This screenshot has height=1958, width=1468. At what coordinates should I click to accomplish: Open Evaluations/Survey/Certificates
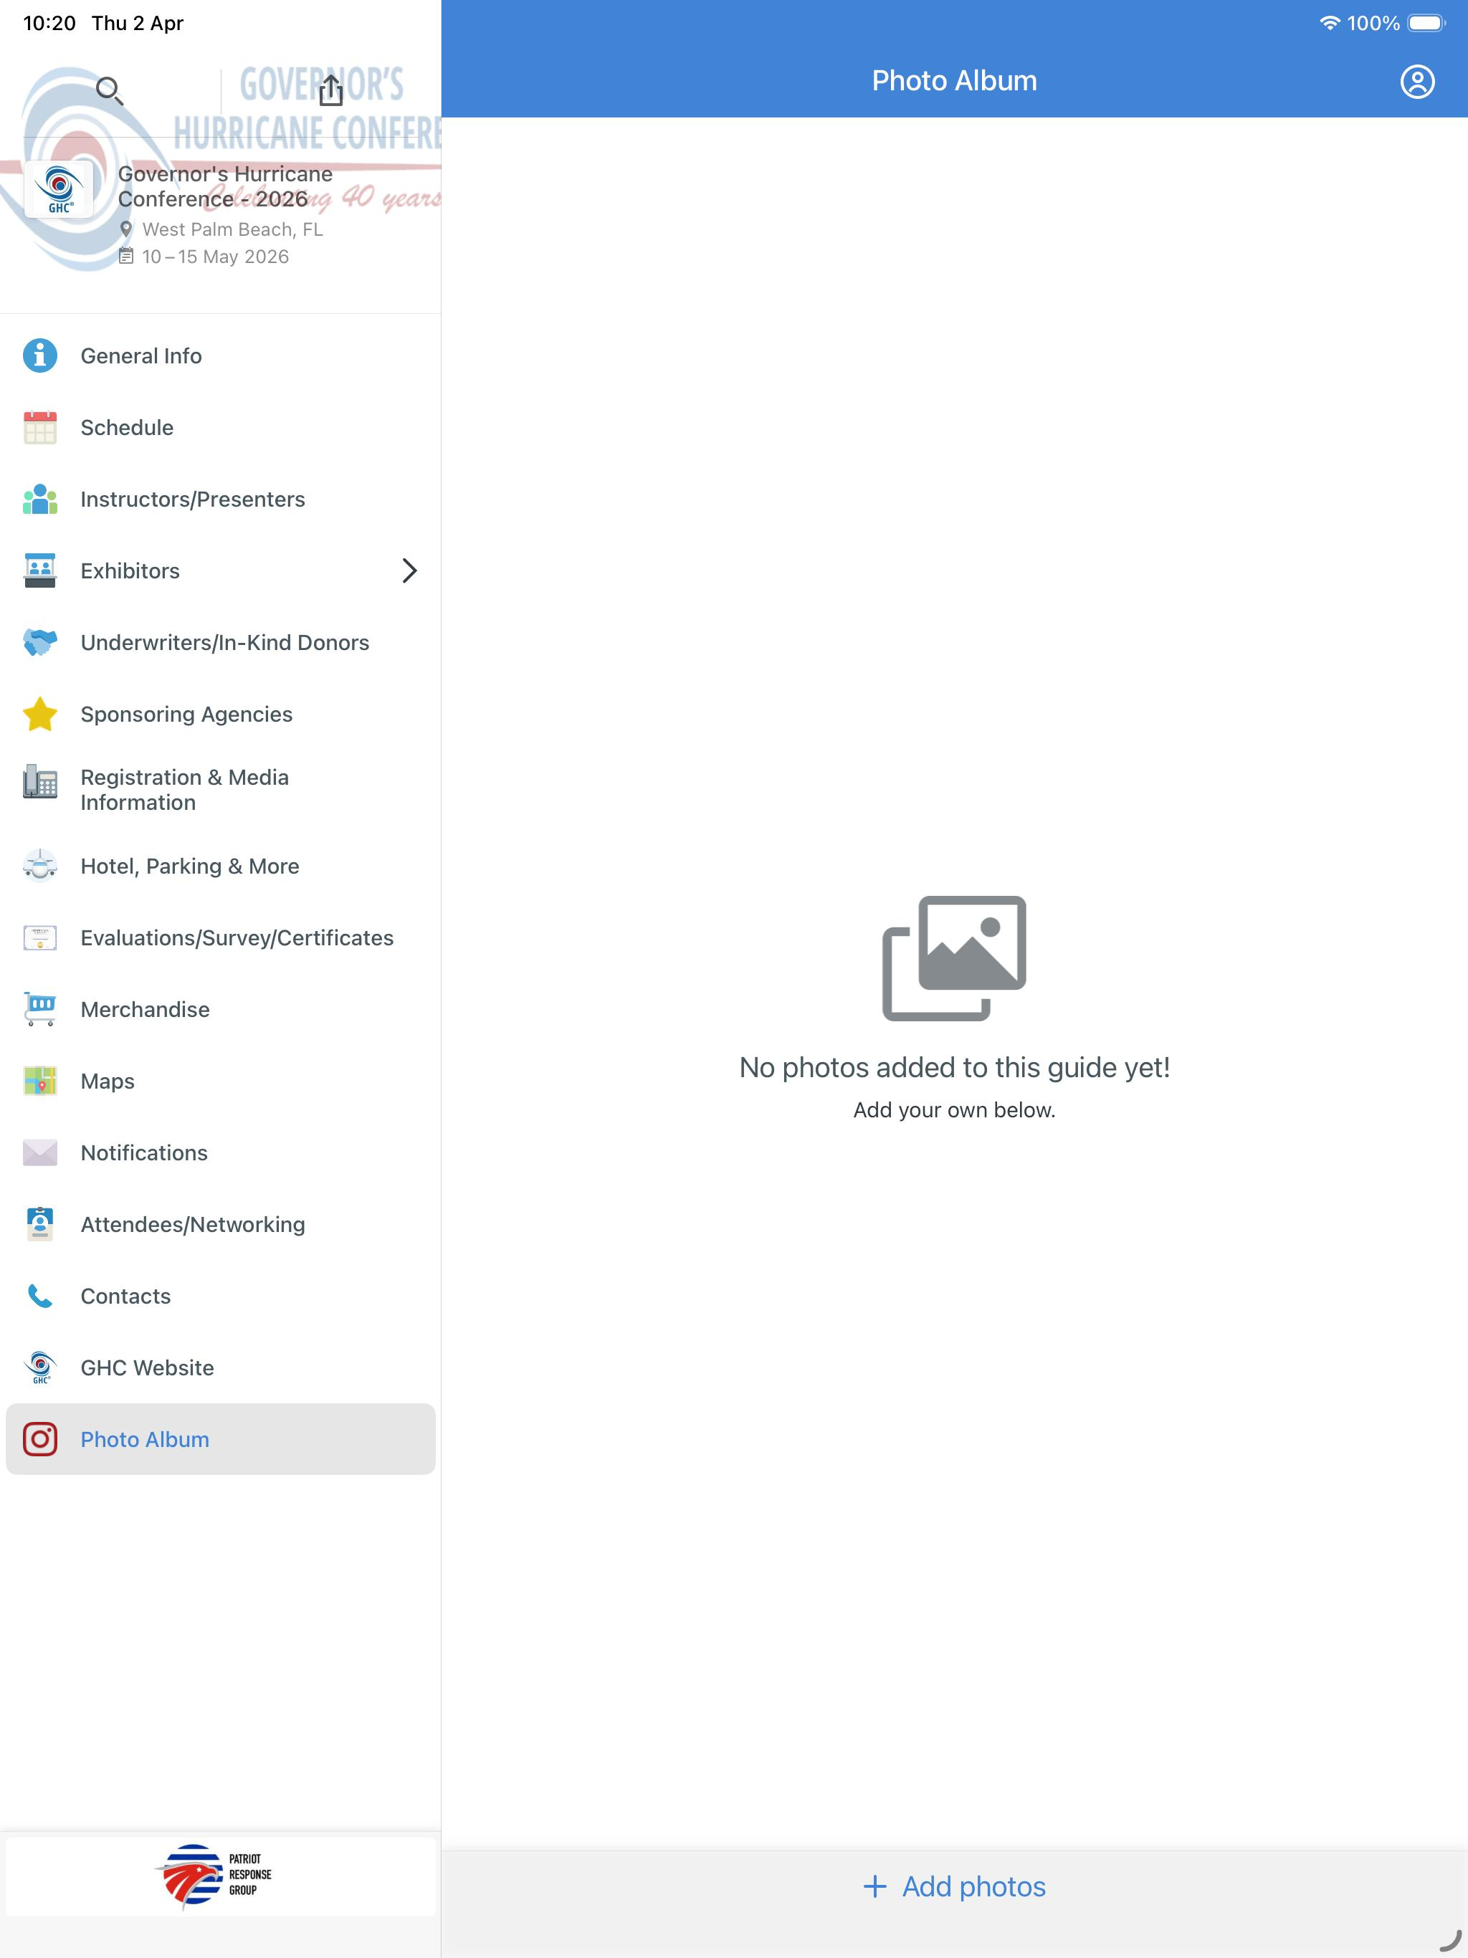221,937
